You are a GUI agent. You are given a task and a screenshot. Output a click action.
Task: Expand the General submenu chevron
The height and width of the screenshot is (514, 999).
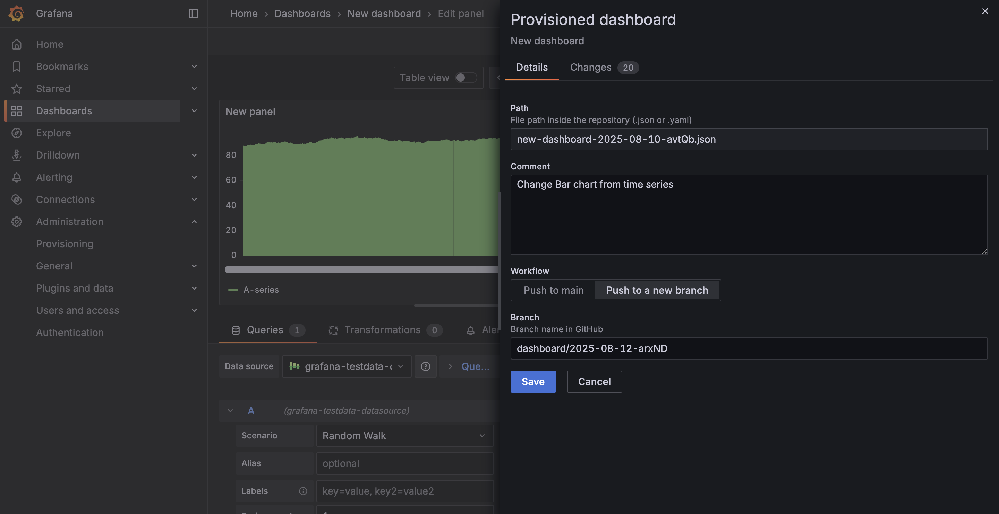pos(194,266)
